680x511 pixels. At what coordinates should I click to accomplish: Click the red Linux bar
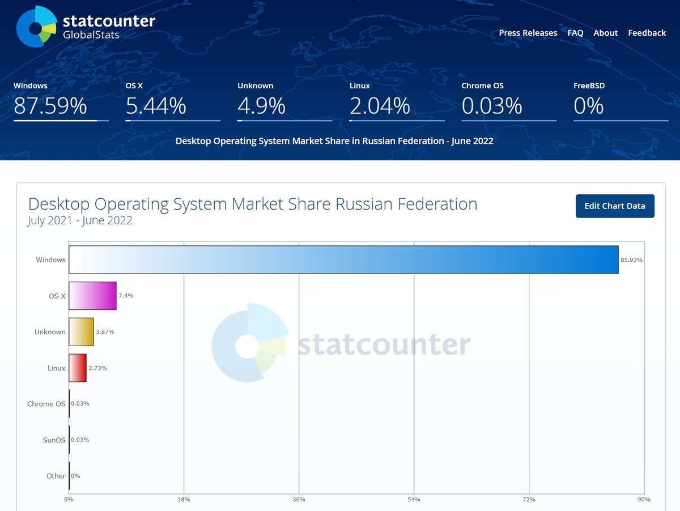(x=78, y=368)
